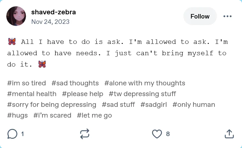
Task: Reblog this post with the arrows icon
Action: coord(85,134)
